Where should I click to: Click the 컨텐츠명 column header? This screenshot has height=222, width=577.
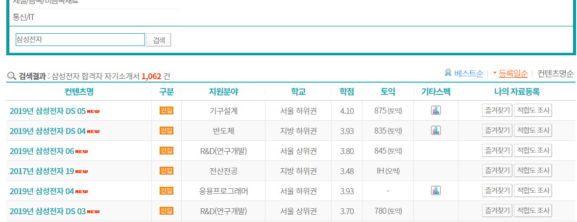point(79,92)
